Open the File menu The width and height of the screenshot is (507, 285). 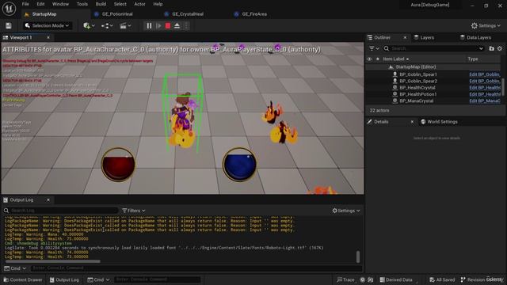pyautogui.click(x=25, y=4)
